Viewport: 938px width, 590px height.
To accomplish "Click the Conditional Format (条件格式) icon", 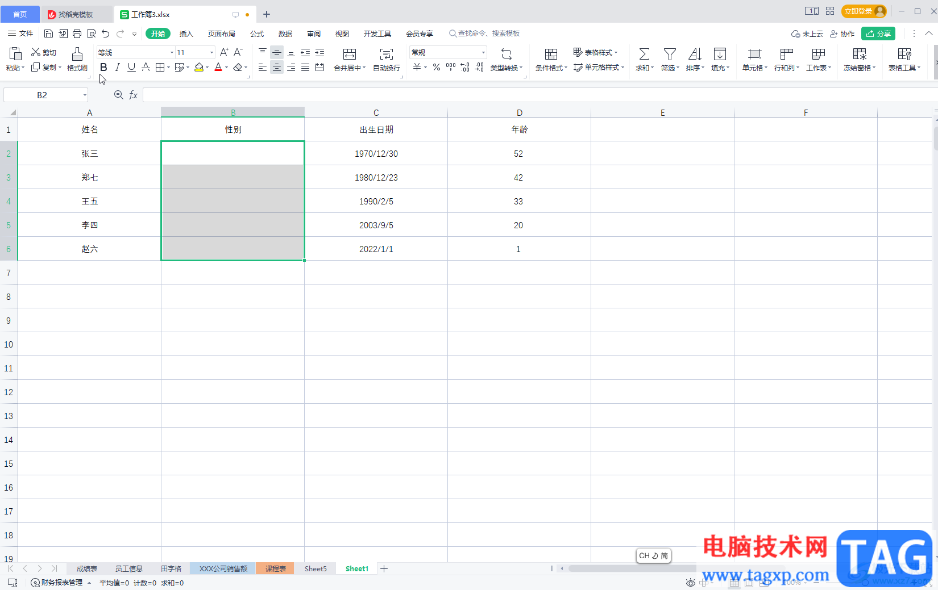I will pyautogui.click(x=551, y=54).
